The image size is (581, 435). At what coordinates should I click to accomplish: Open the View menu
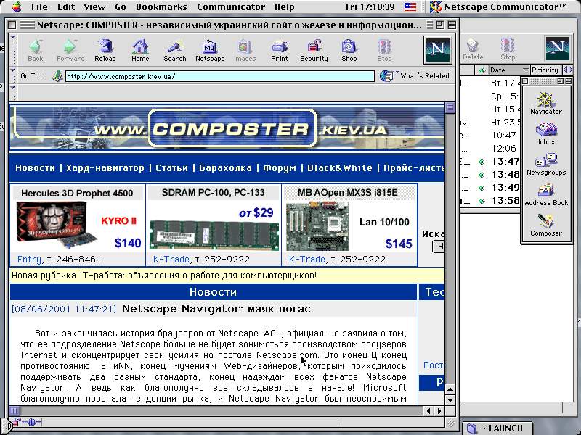click(x=94, y=7)
